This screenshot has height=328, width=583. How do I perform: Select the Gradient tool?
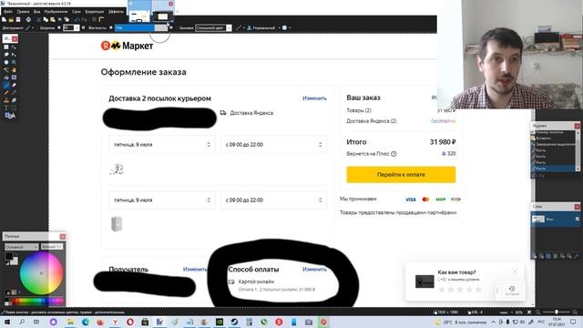pyautogui.click(x=14, y=77)
